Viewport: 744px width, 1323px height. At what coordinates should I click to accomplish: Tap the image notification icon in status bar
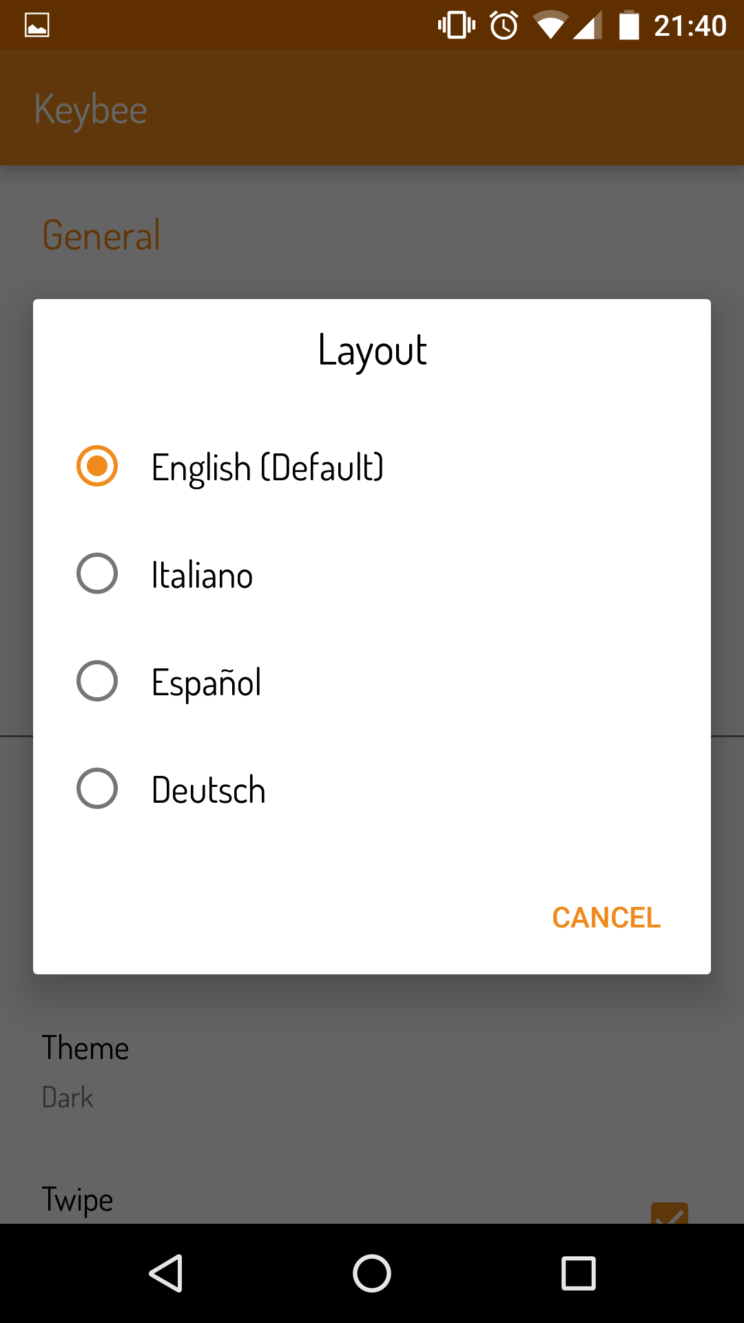pos(37,25)
